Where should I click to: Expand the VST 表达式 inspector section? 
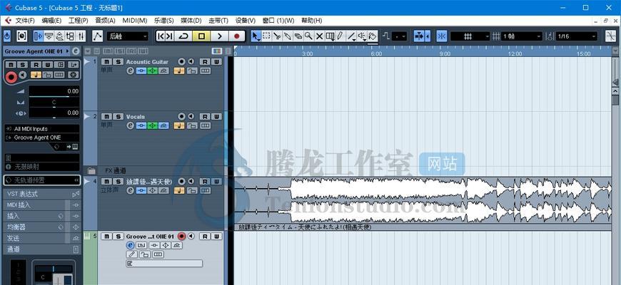coord(41,194)
